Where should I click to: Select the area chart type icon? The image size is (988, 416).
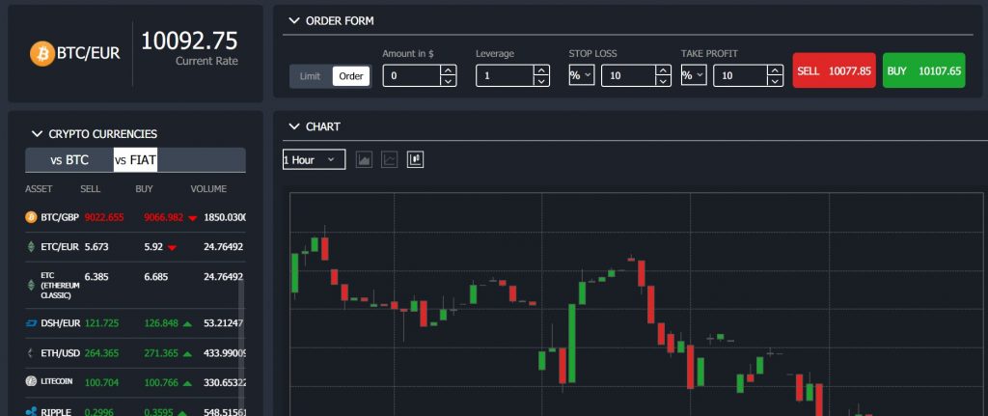tap(365, 159)
